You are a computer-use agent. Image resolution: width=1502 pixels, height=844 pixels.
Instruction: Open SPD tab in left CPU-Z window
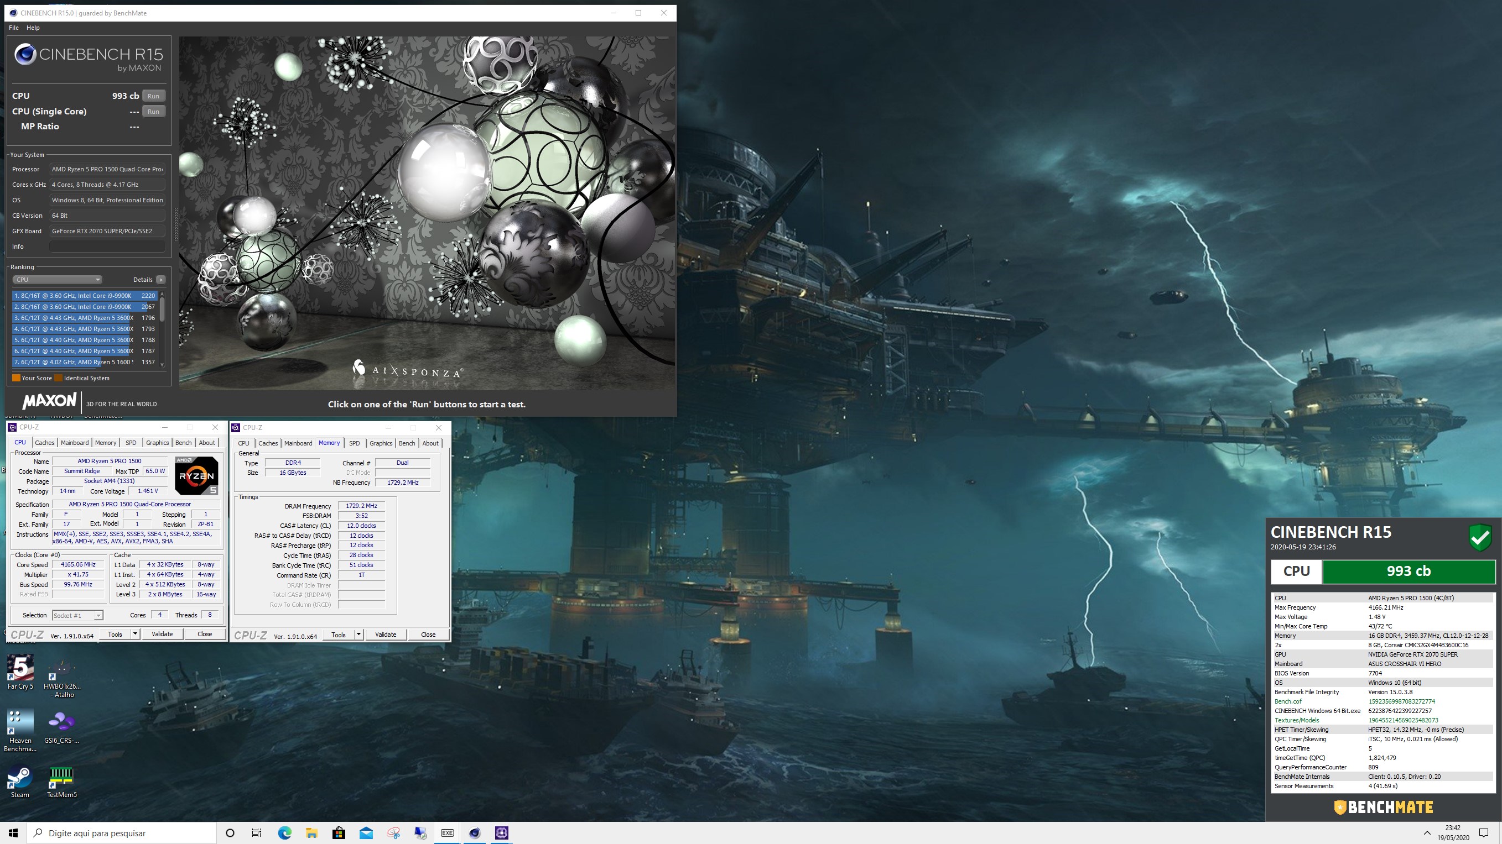pyautogui.click(x=131, y=443)
